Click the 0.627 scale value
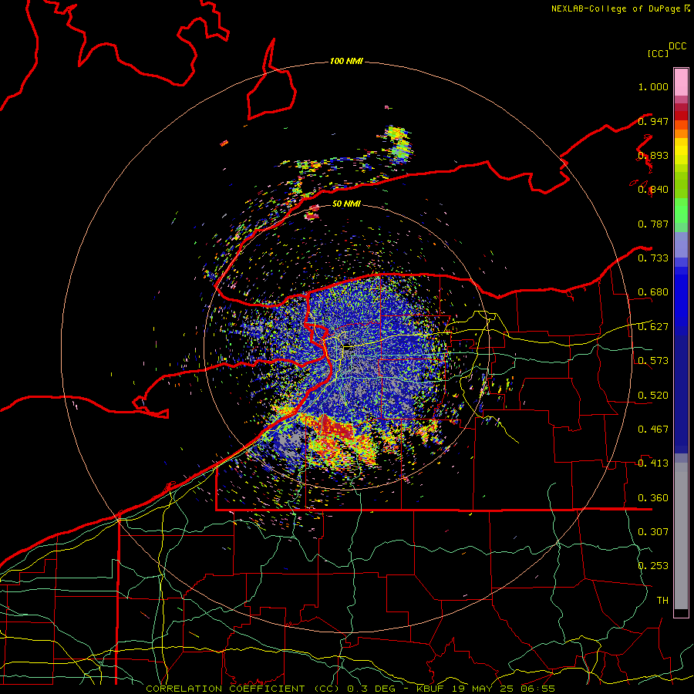The width and height of the screenshot is (694, 694). tap(653, 327)
